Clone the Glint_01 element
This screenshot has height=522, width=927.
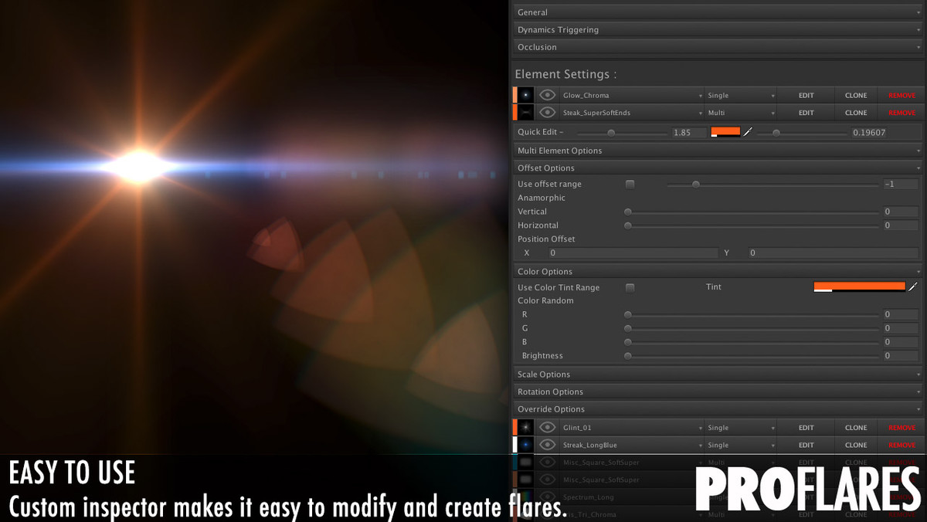(856, 427)
